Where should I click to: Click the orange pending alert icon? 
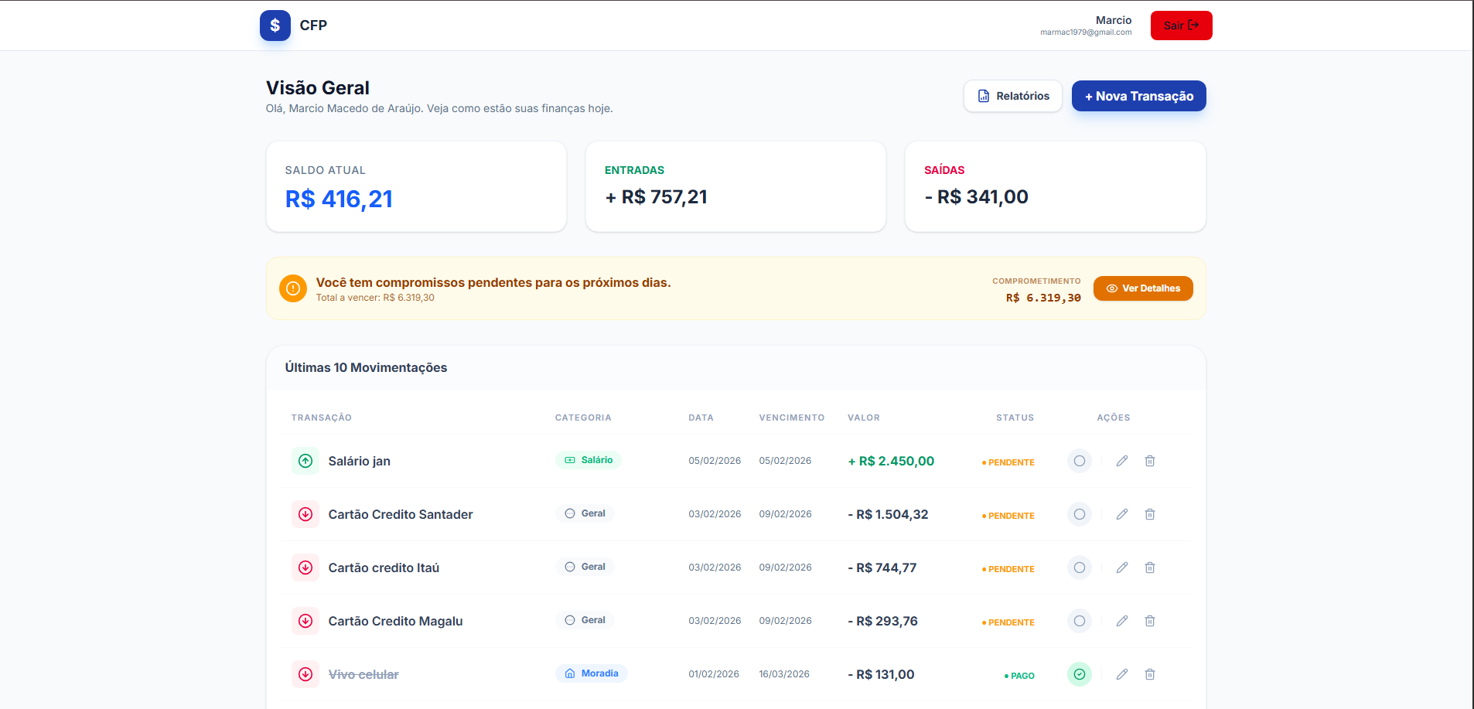[292, 288]
